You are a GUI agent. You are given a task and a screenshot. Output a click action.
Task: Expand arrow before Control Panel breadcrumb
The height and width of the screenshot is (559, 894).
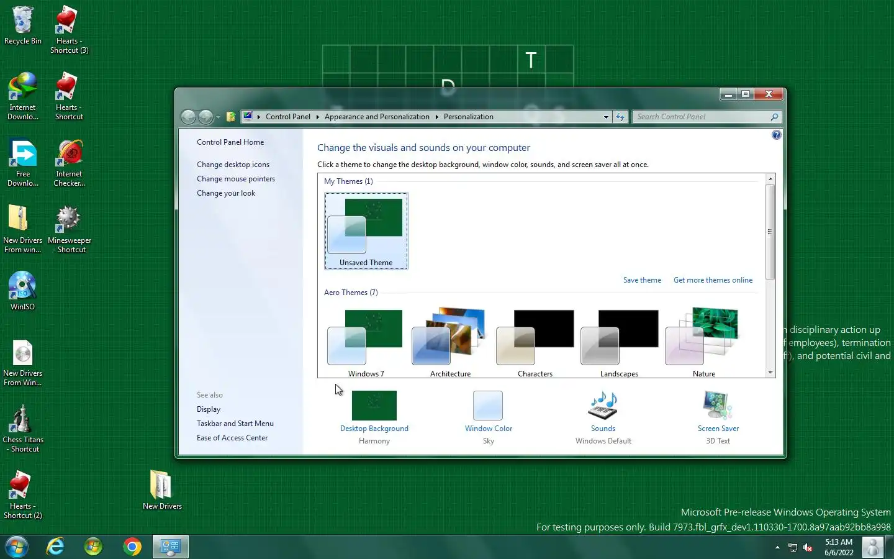click(259, 117)
